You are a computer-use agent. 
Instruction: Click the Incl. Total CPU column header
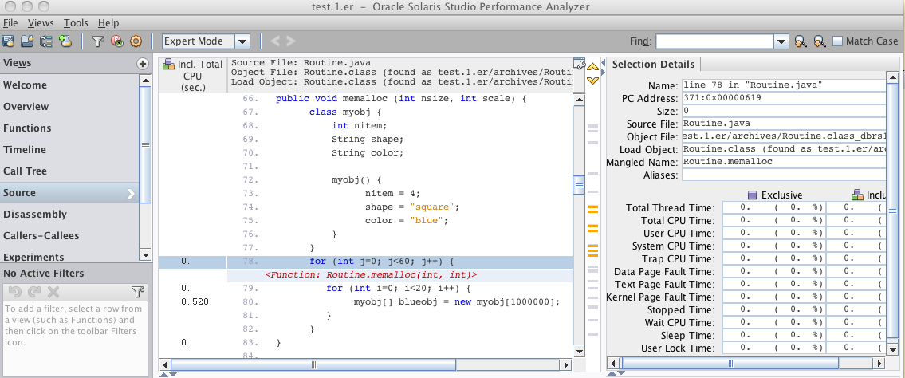click(193, 76)
